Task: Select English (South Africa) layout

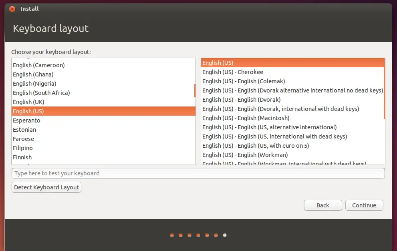Action: click(x=103, y=93)
